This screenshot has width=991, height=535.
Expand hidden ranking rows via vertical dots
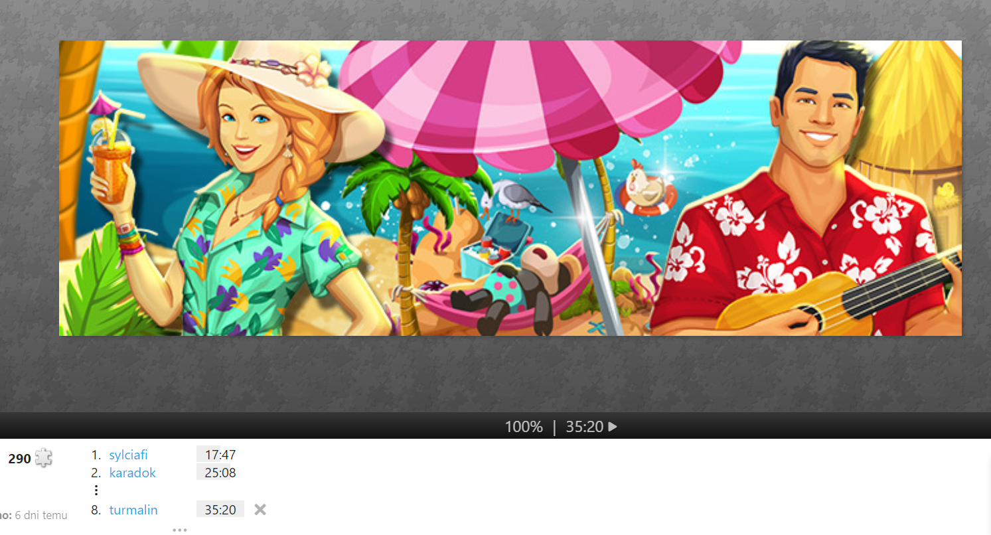coord(96,491)
